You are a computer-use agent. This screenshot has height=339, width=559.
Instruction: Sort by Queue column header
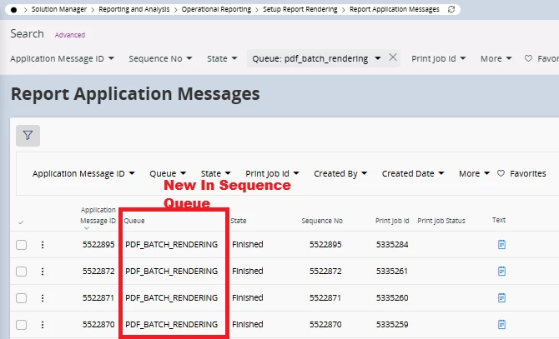click(134, 221)
